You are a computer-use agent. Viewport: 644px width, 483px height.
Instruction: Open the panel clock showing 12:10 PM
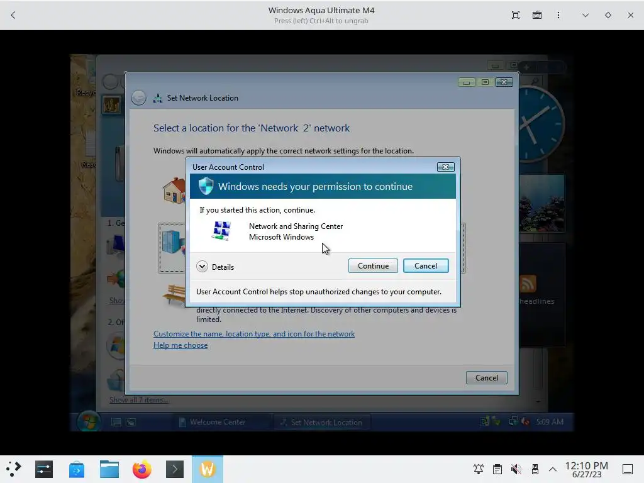587,469
